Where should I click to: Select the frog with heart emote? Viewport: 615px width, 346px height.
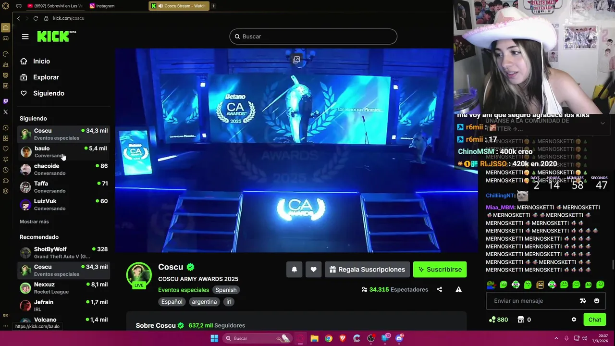491,284
